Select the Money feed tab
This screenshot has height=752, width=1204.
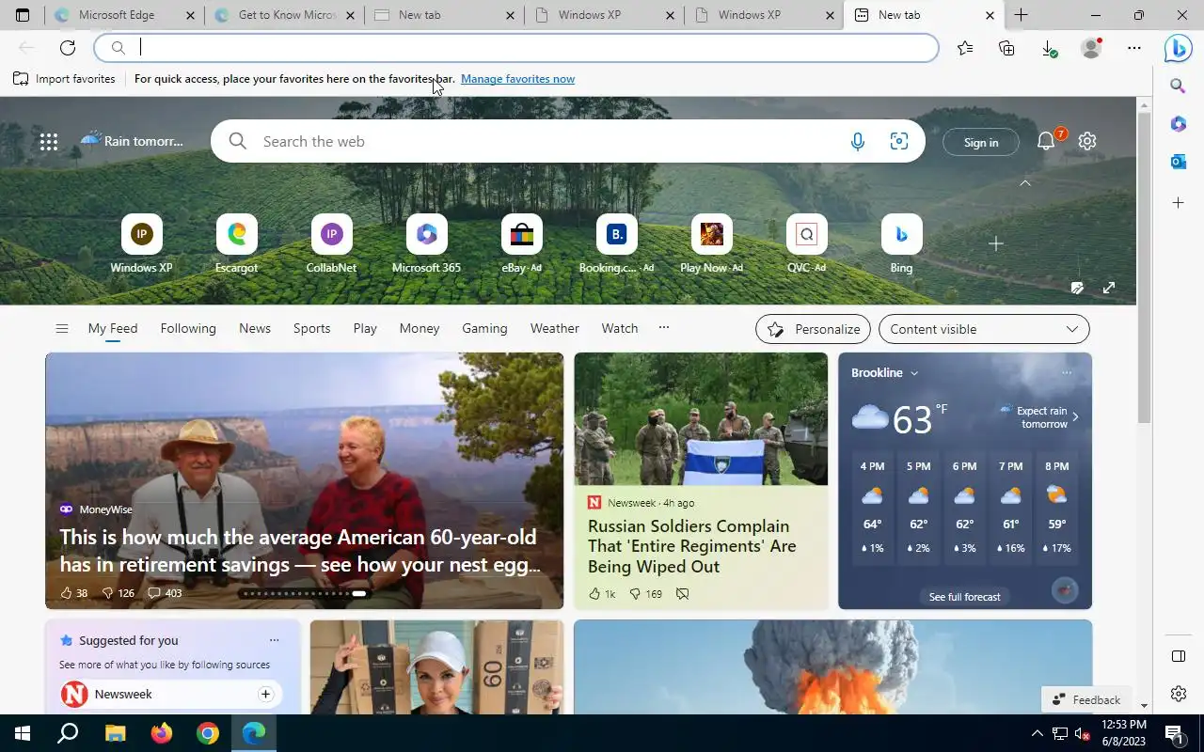(x=420, y=328)
